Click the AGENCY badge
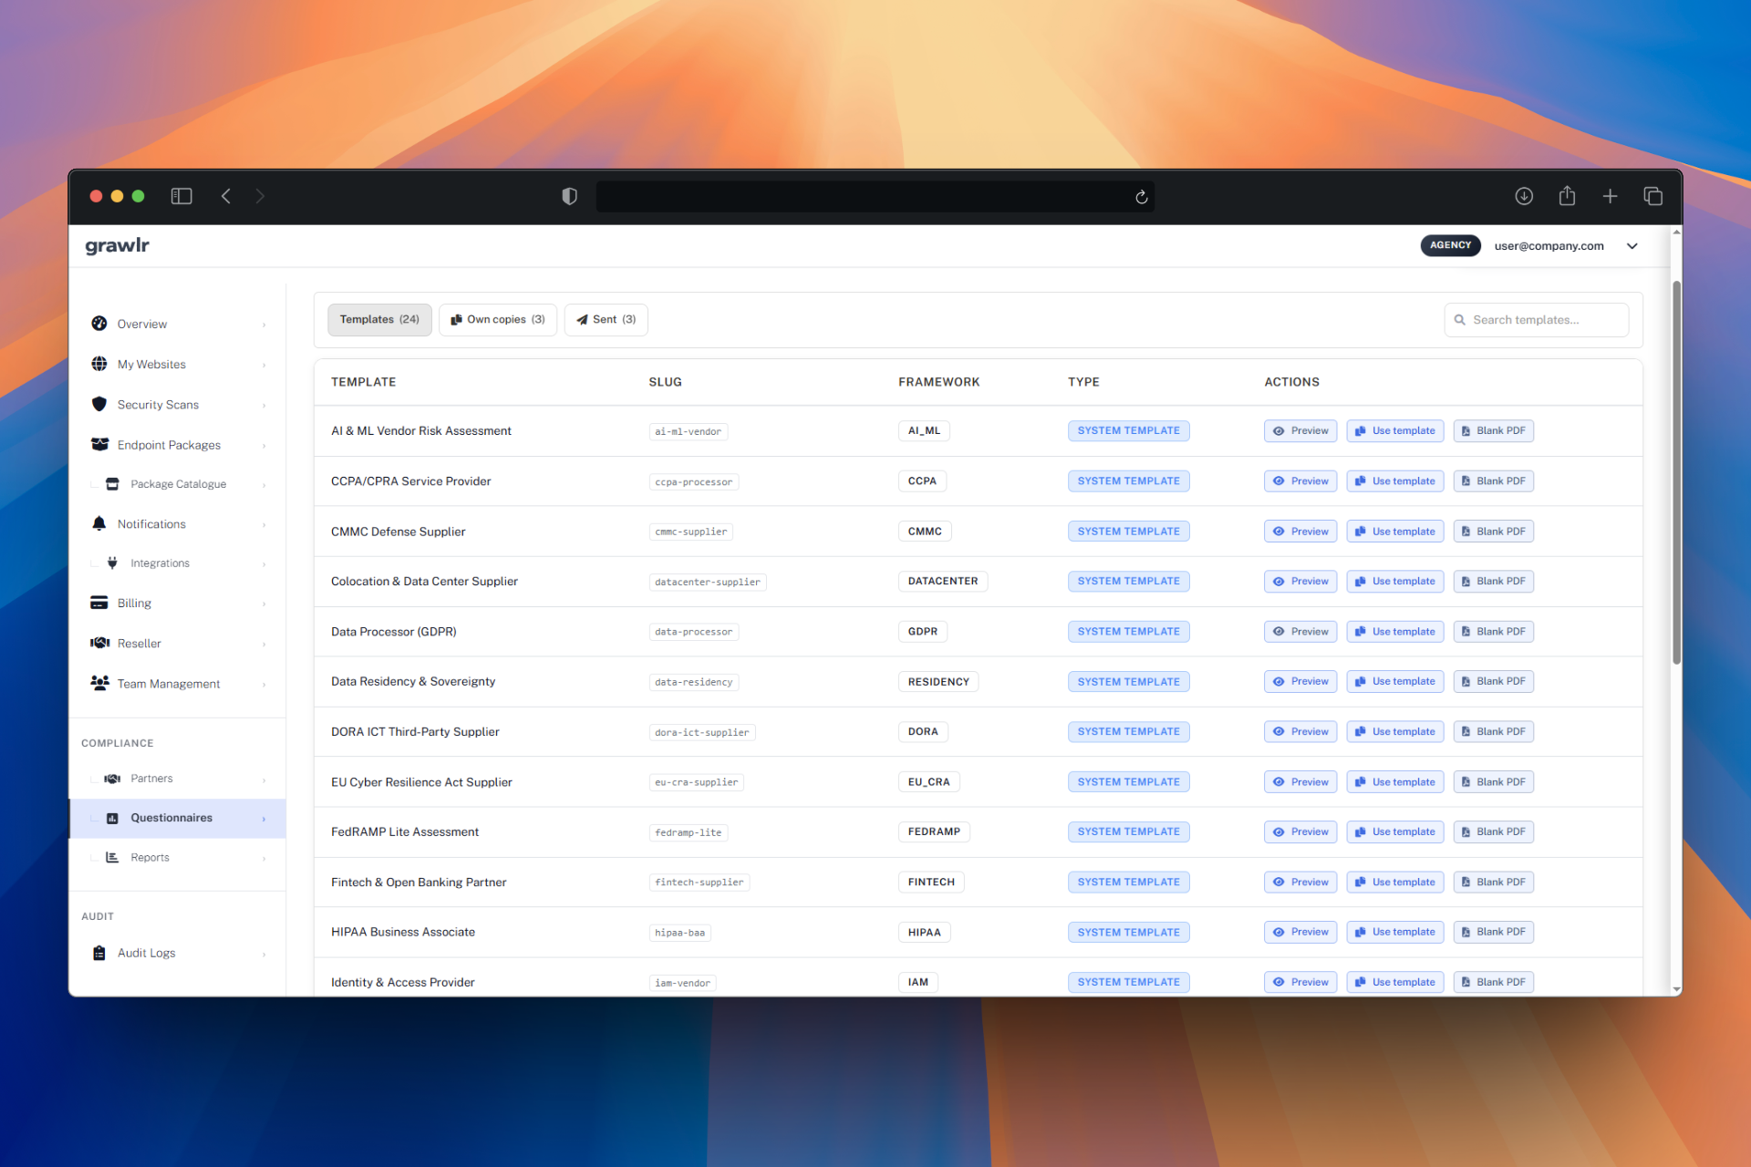The height and width of the screenshot is (1167, 1751). pos(1450,245)
